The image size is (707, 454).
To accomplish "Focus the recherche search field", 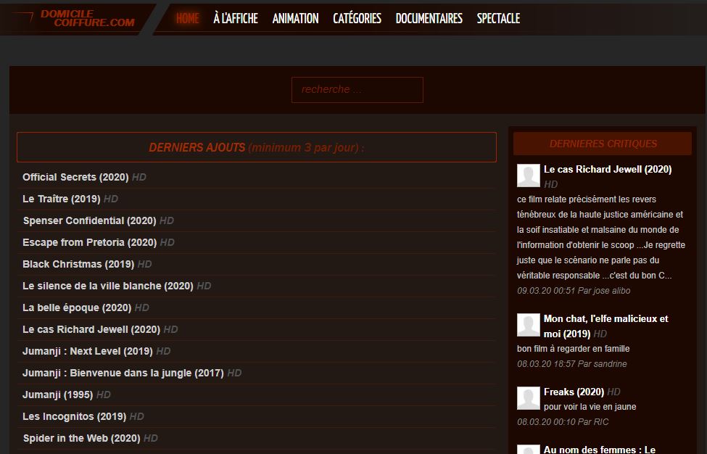I will pyautogui.click(x=357, y=89).
